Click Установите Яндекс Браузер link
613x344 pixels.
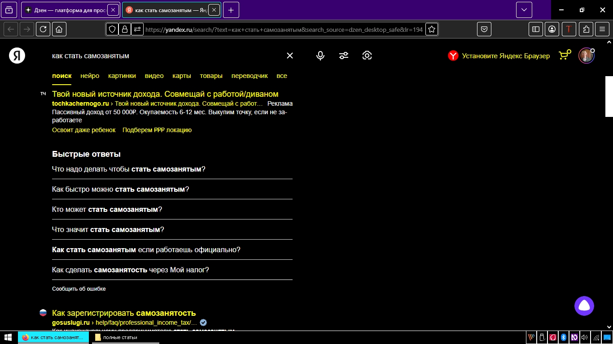pos(499,56)
